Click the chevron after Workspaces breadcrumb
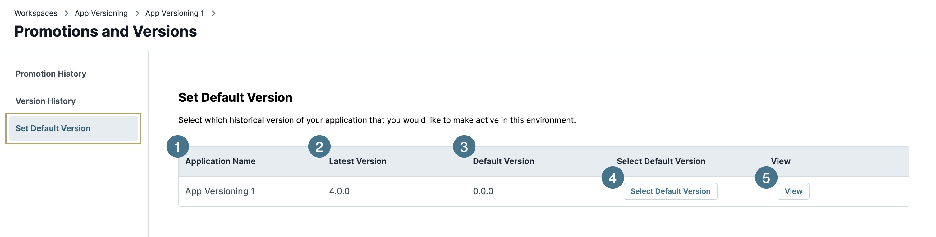Image resolution: width=936 pixels, height=237 pixels. [66, 13]
